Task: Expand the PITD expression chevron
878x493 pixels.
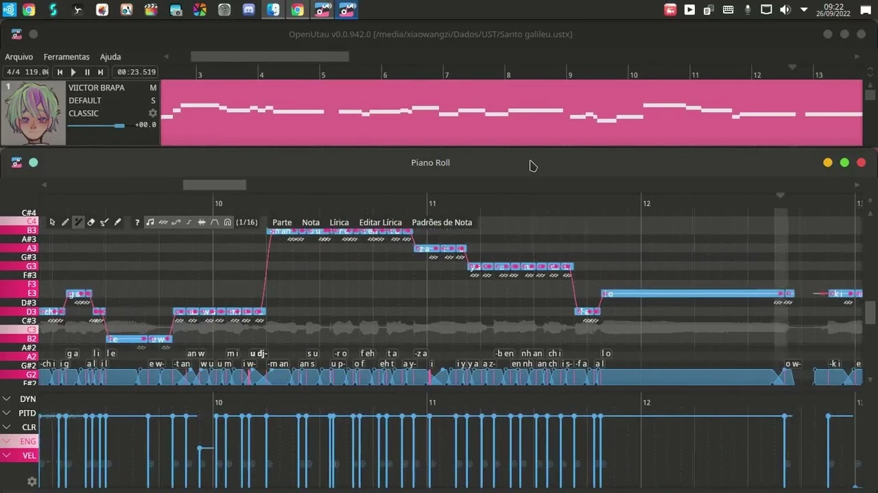Action: (x=7, y=413)
